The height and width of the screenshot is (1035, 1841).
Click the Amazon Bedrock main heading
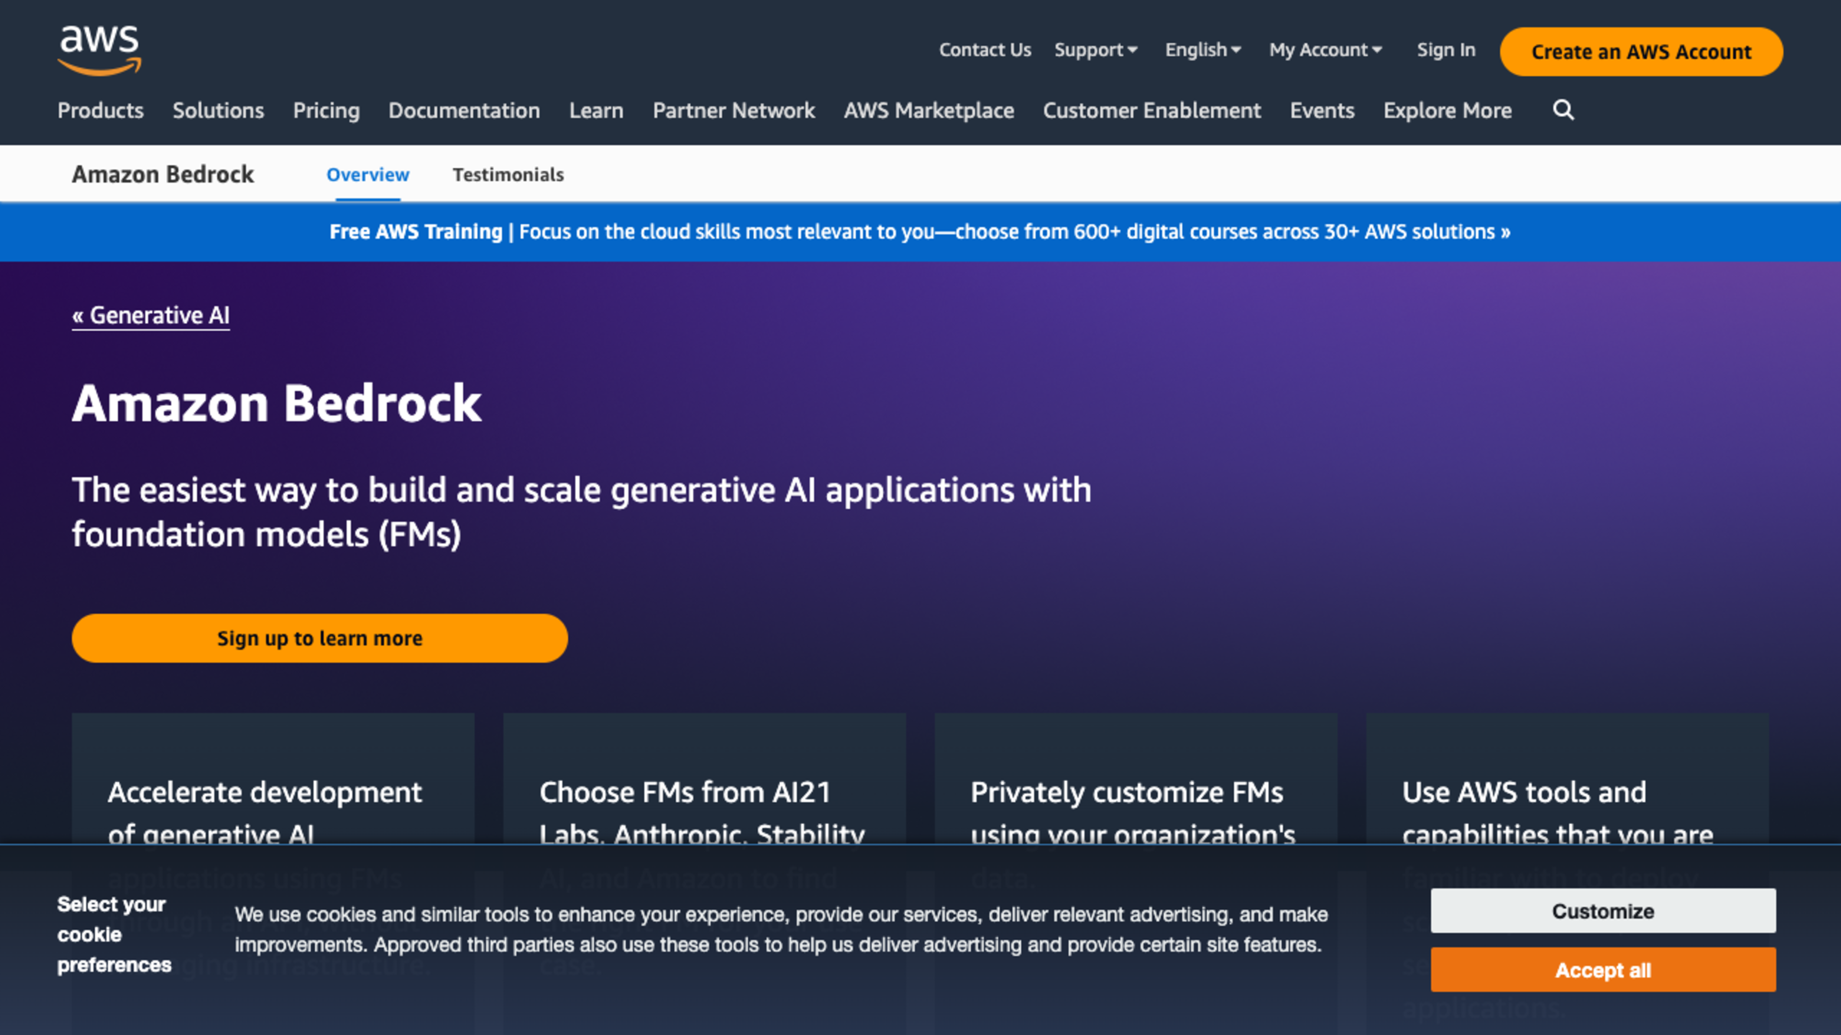277,403
